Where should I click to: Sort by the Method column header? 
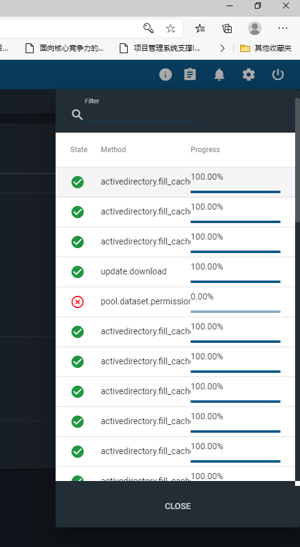[114, 150]
